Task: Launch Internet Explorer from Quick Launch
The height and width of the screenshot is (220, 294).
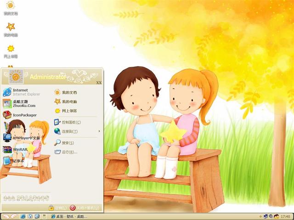Action: (x=23, y=216)
